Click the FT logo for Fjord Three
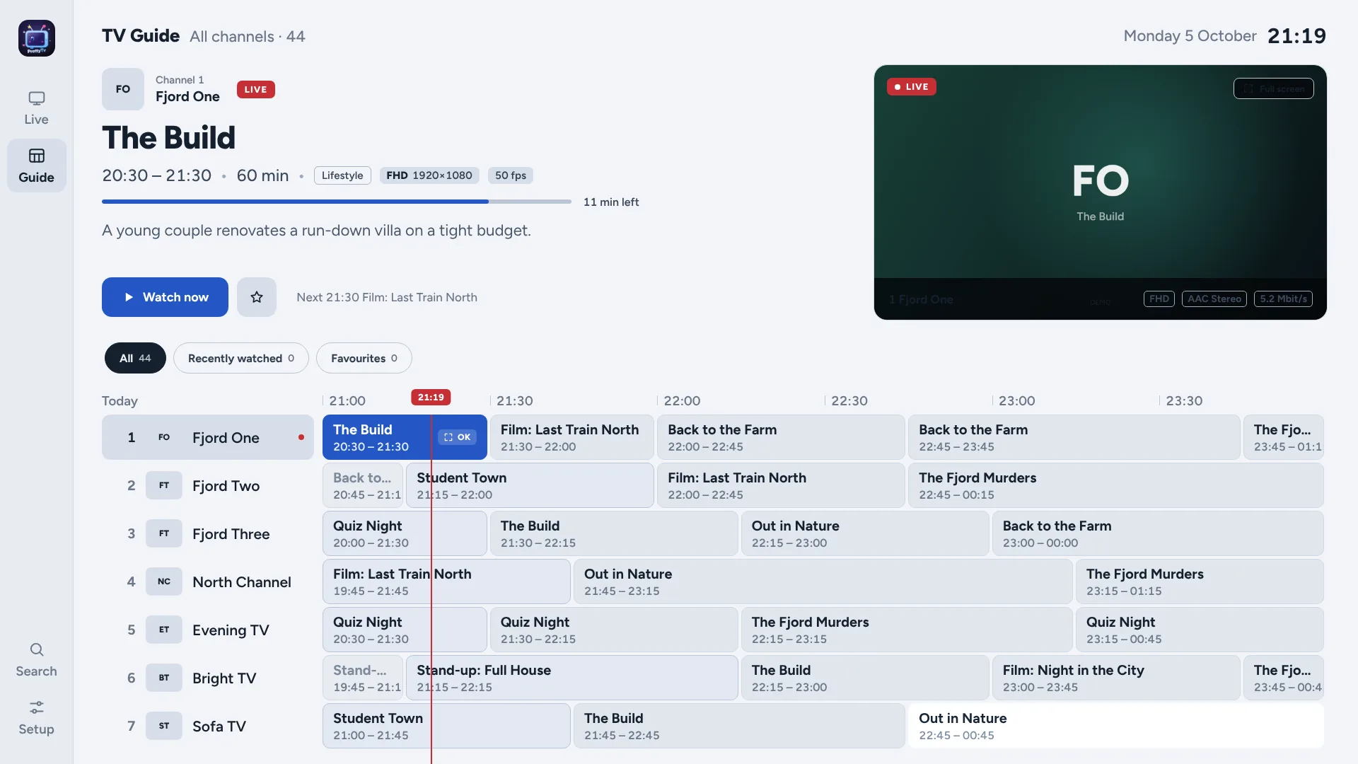Viewport: 1358px width, 764px height. pyautogui.click(x=164, y=533)
